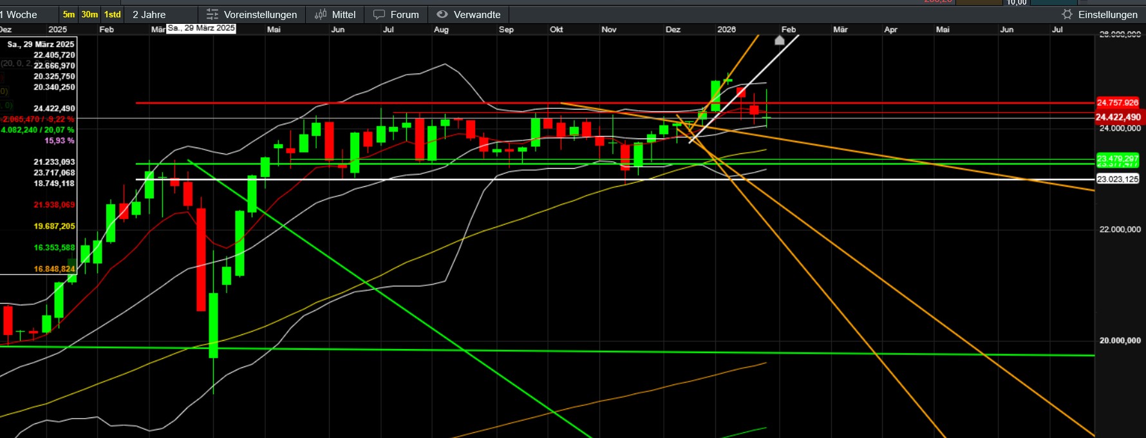Click the Voreinstellungen sliders icon
The image size is (1146, 438).
(x=212, y=14)
